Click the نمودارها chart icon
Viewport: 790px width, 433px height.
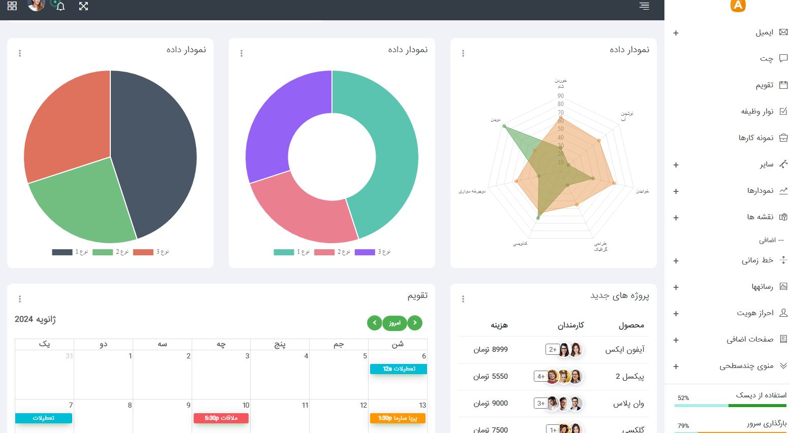(783, 190)
